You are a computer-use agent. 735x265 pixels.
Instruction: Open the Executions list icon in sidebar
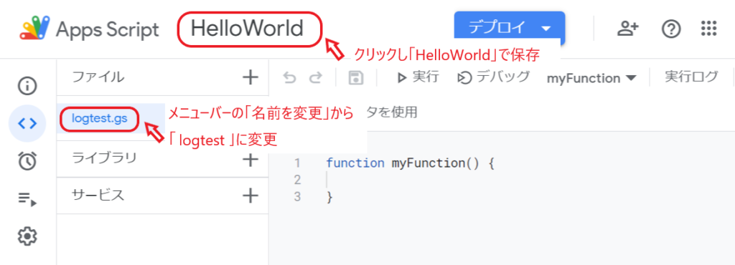[27, 199]
